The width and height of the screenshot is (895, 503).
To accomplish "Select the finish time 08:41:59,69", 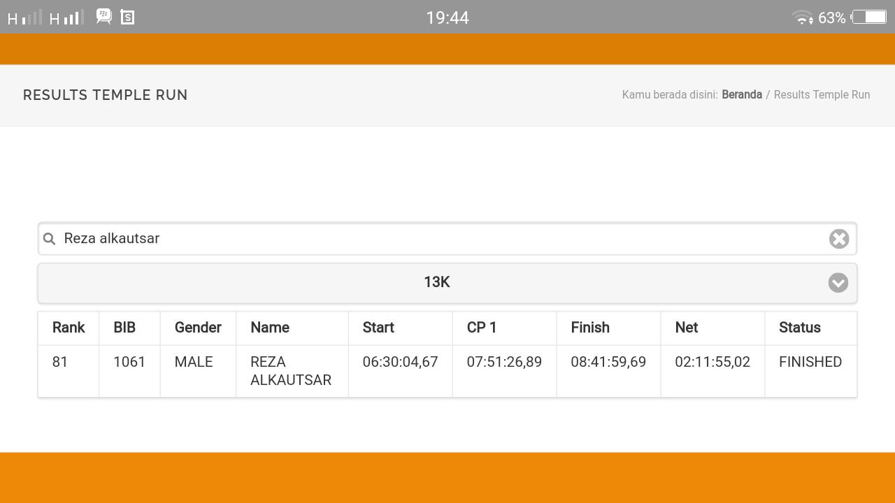I will [x=608, y=362].
